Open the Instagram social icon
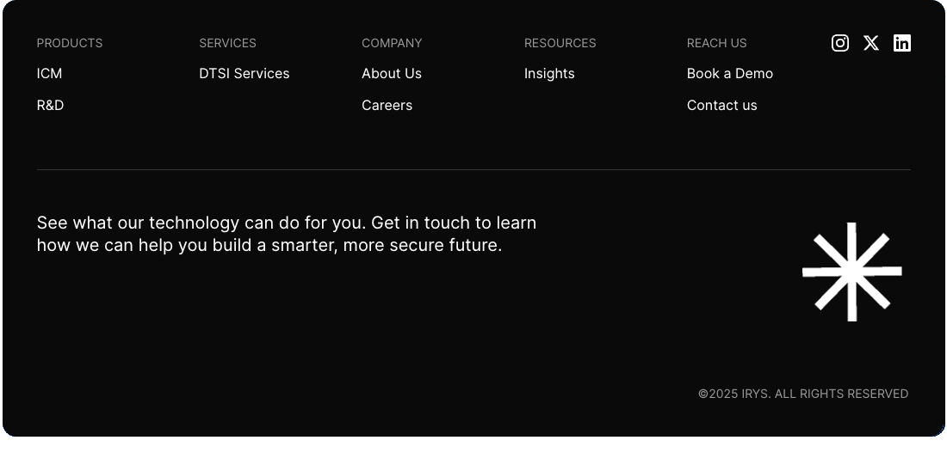The width and height of the screenshot is (947, 471). (x=840, y=43)
